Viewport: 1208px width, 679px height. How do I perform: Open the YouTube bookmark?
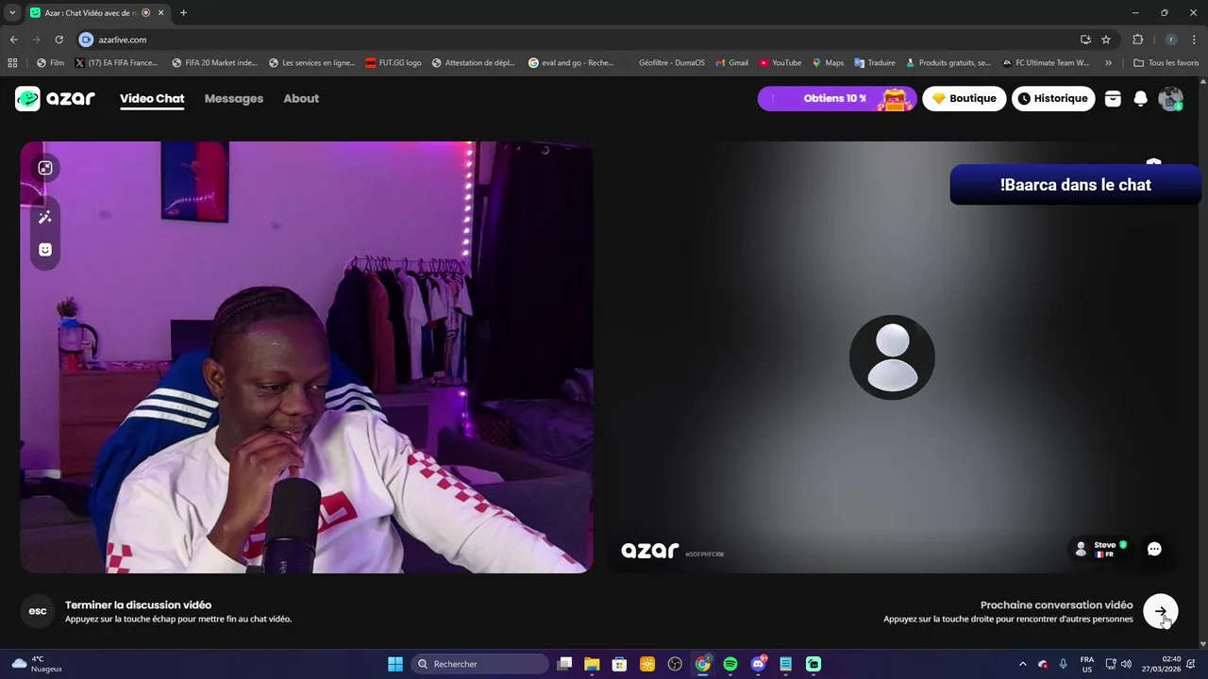point(780,63)
